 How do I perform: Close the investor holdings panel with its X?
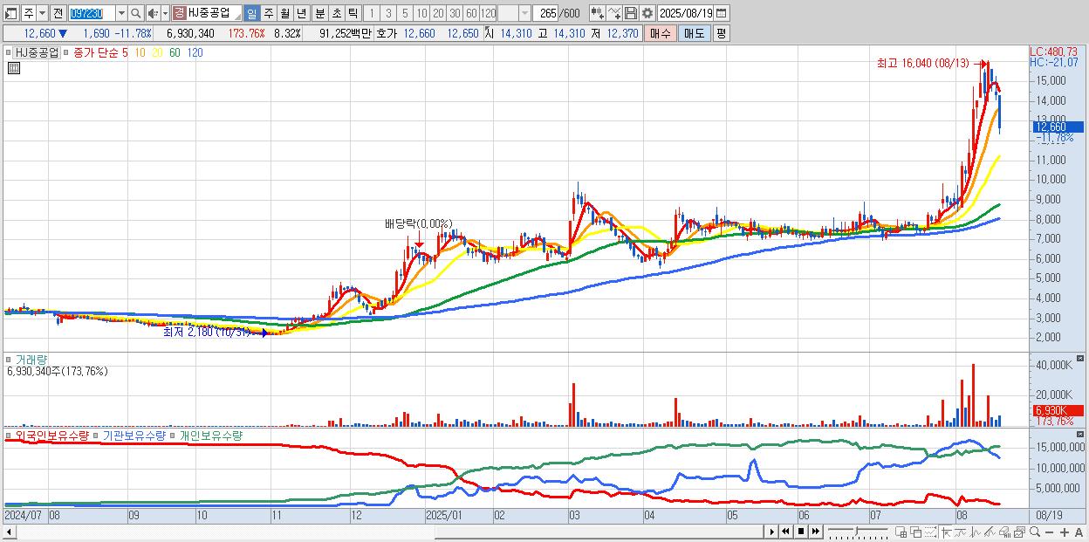point(1080,434)
